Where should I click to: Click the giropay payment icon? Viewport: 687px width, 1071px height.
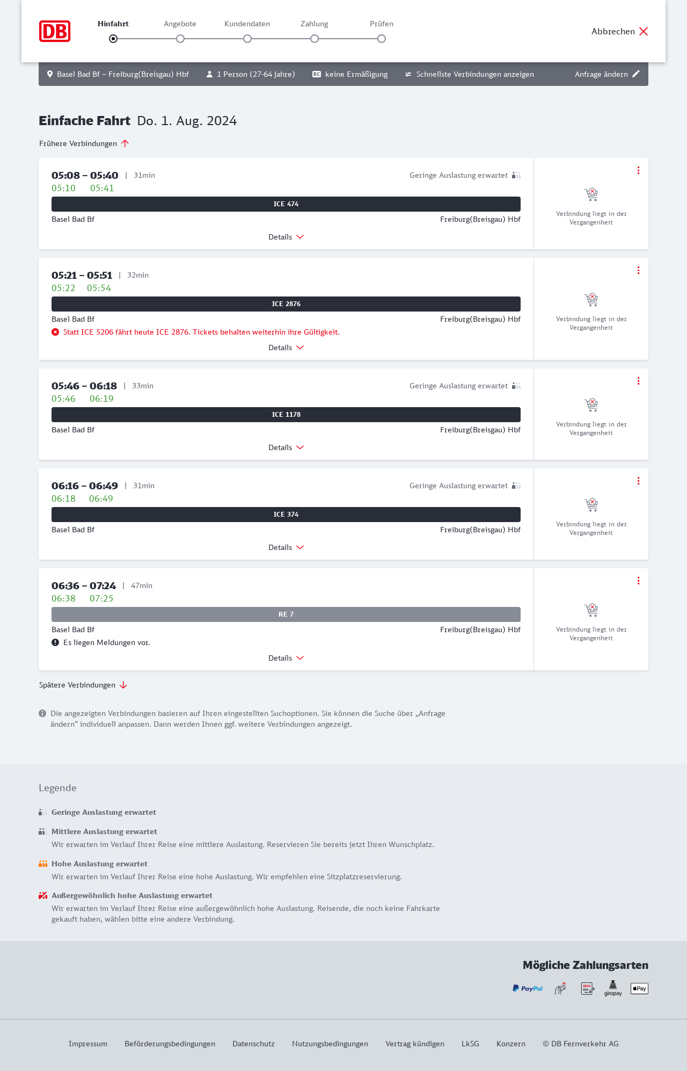coord(613,988)
